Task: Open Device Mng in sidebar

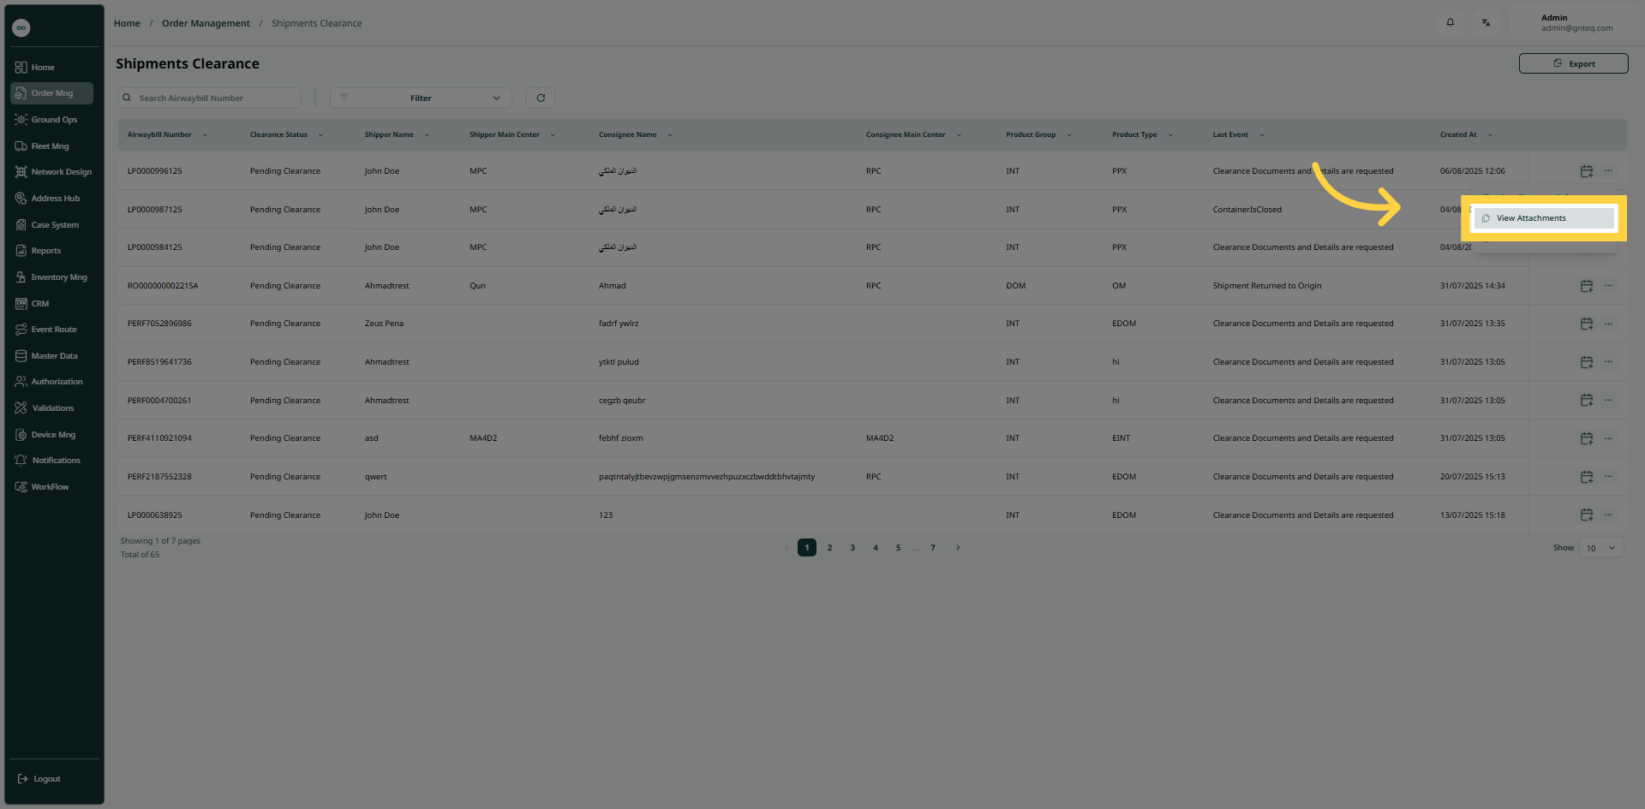Action: point(51,435)
